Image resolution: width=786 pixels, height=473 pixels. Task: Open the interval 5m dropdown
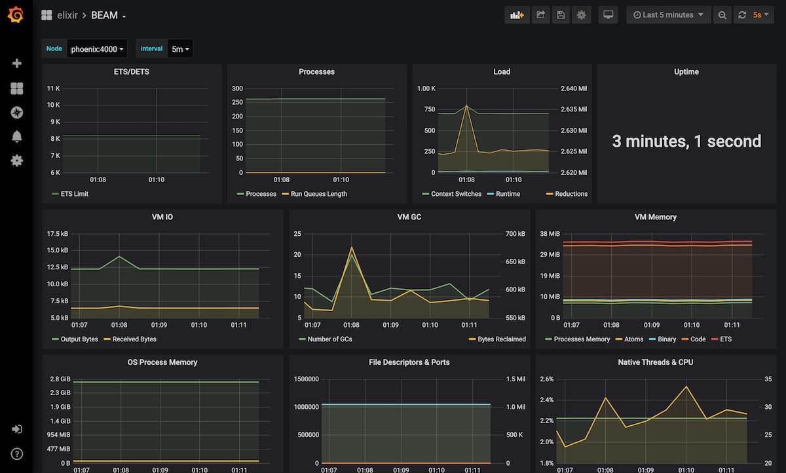click(180, 49)
